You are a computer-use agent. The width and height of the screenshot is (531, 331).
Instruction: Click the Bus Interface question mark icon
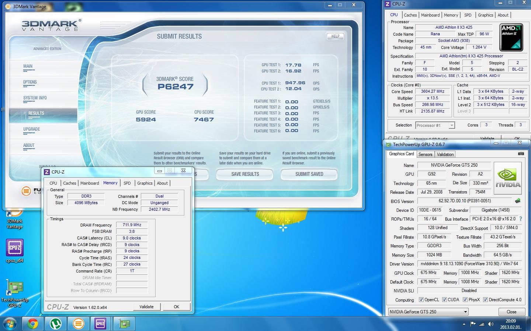tap(521, 219)
